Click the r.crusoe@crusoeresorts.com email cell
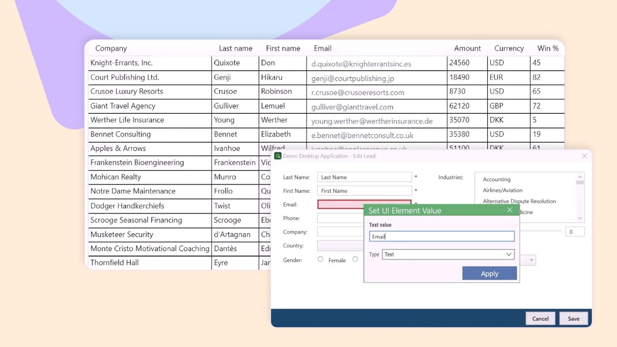Screen dimensions: 617x347 point(376,92)
